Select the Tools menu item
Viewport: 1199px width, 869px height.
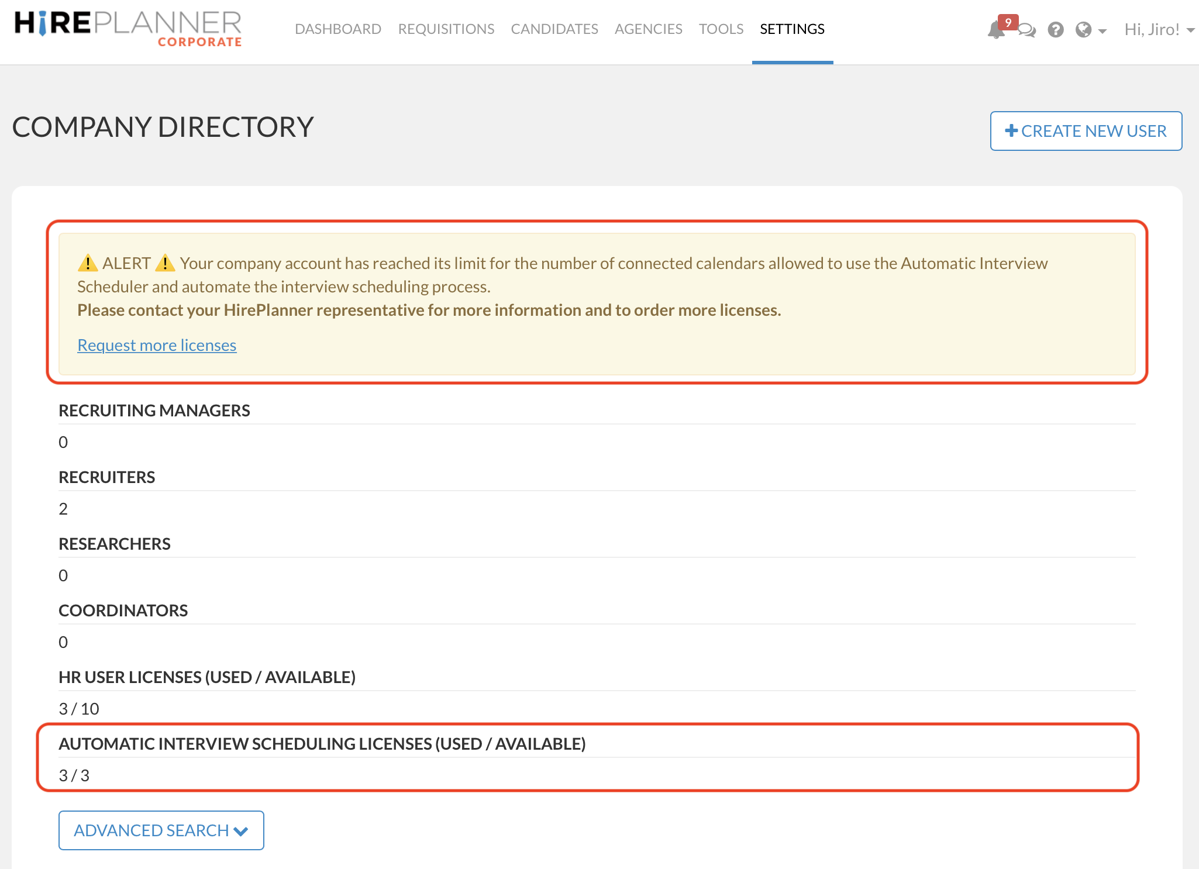721,29
